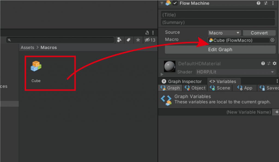This screenshot has height=162, width=279.
Task: Click the star favorites icon in Project panel
Action: pos(138,40)
